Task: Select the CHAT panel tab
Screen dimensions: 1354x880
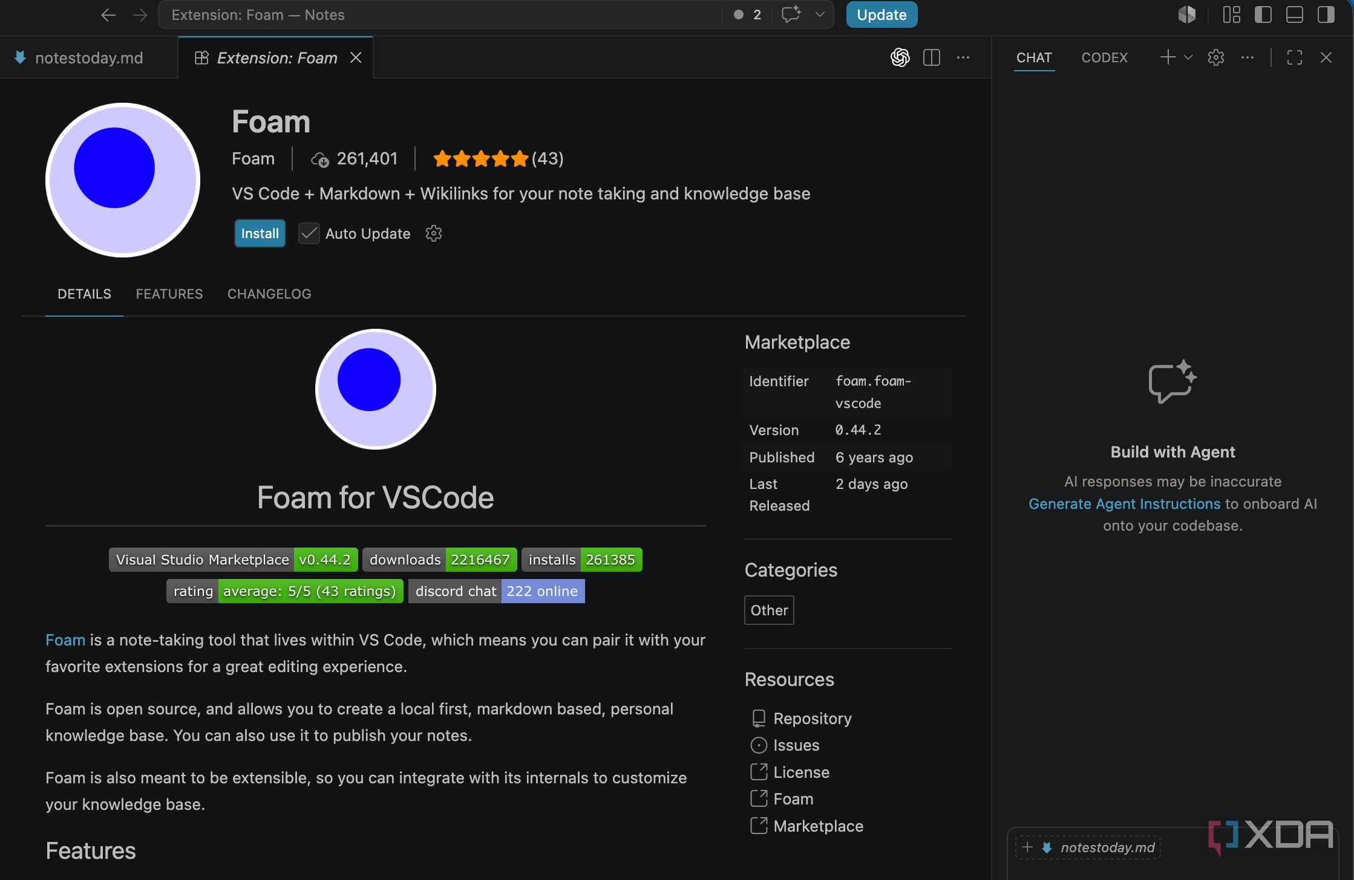Action: (x=1034, y=57)
